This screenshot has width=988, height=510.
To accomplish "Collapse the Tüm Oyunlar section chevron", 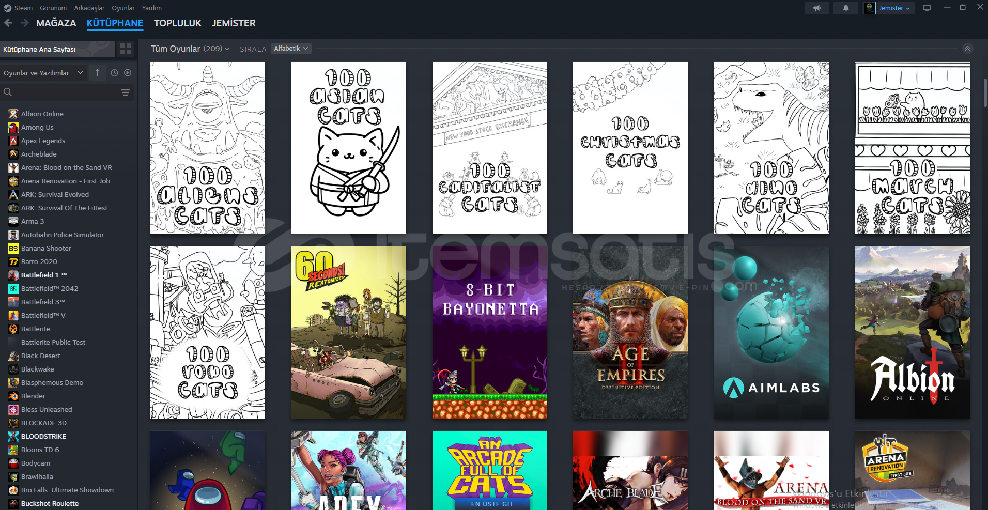I will click(967, 49).
